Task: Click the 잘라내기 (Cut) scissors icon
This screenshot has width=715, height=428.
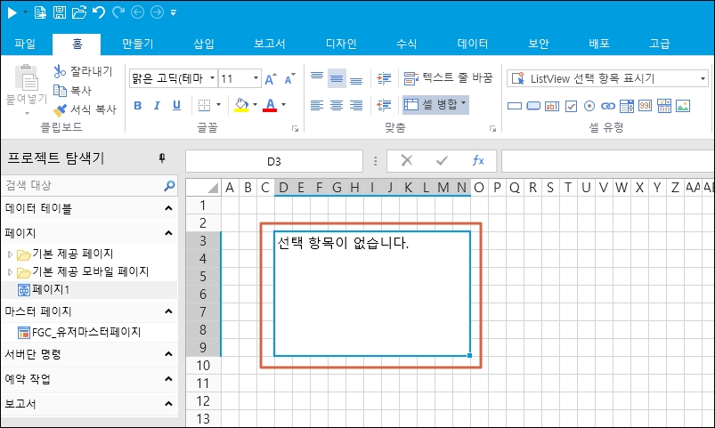Action: 60,71
